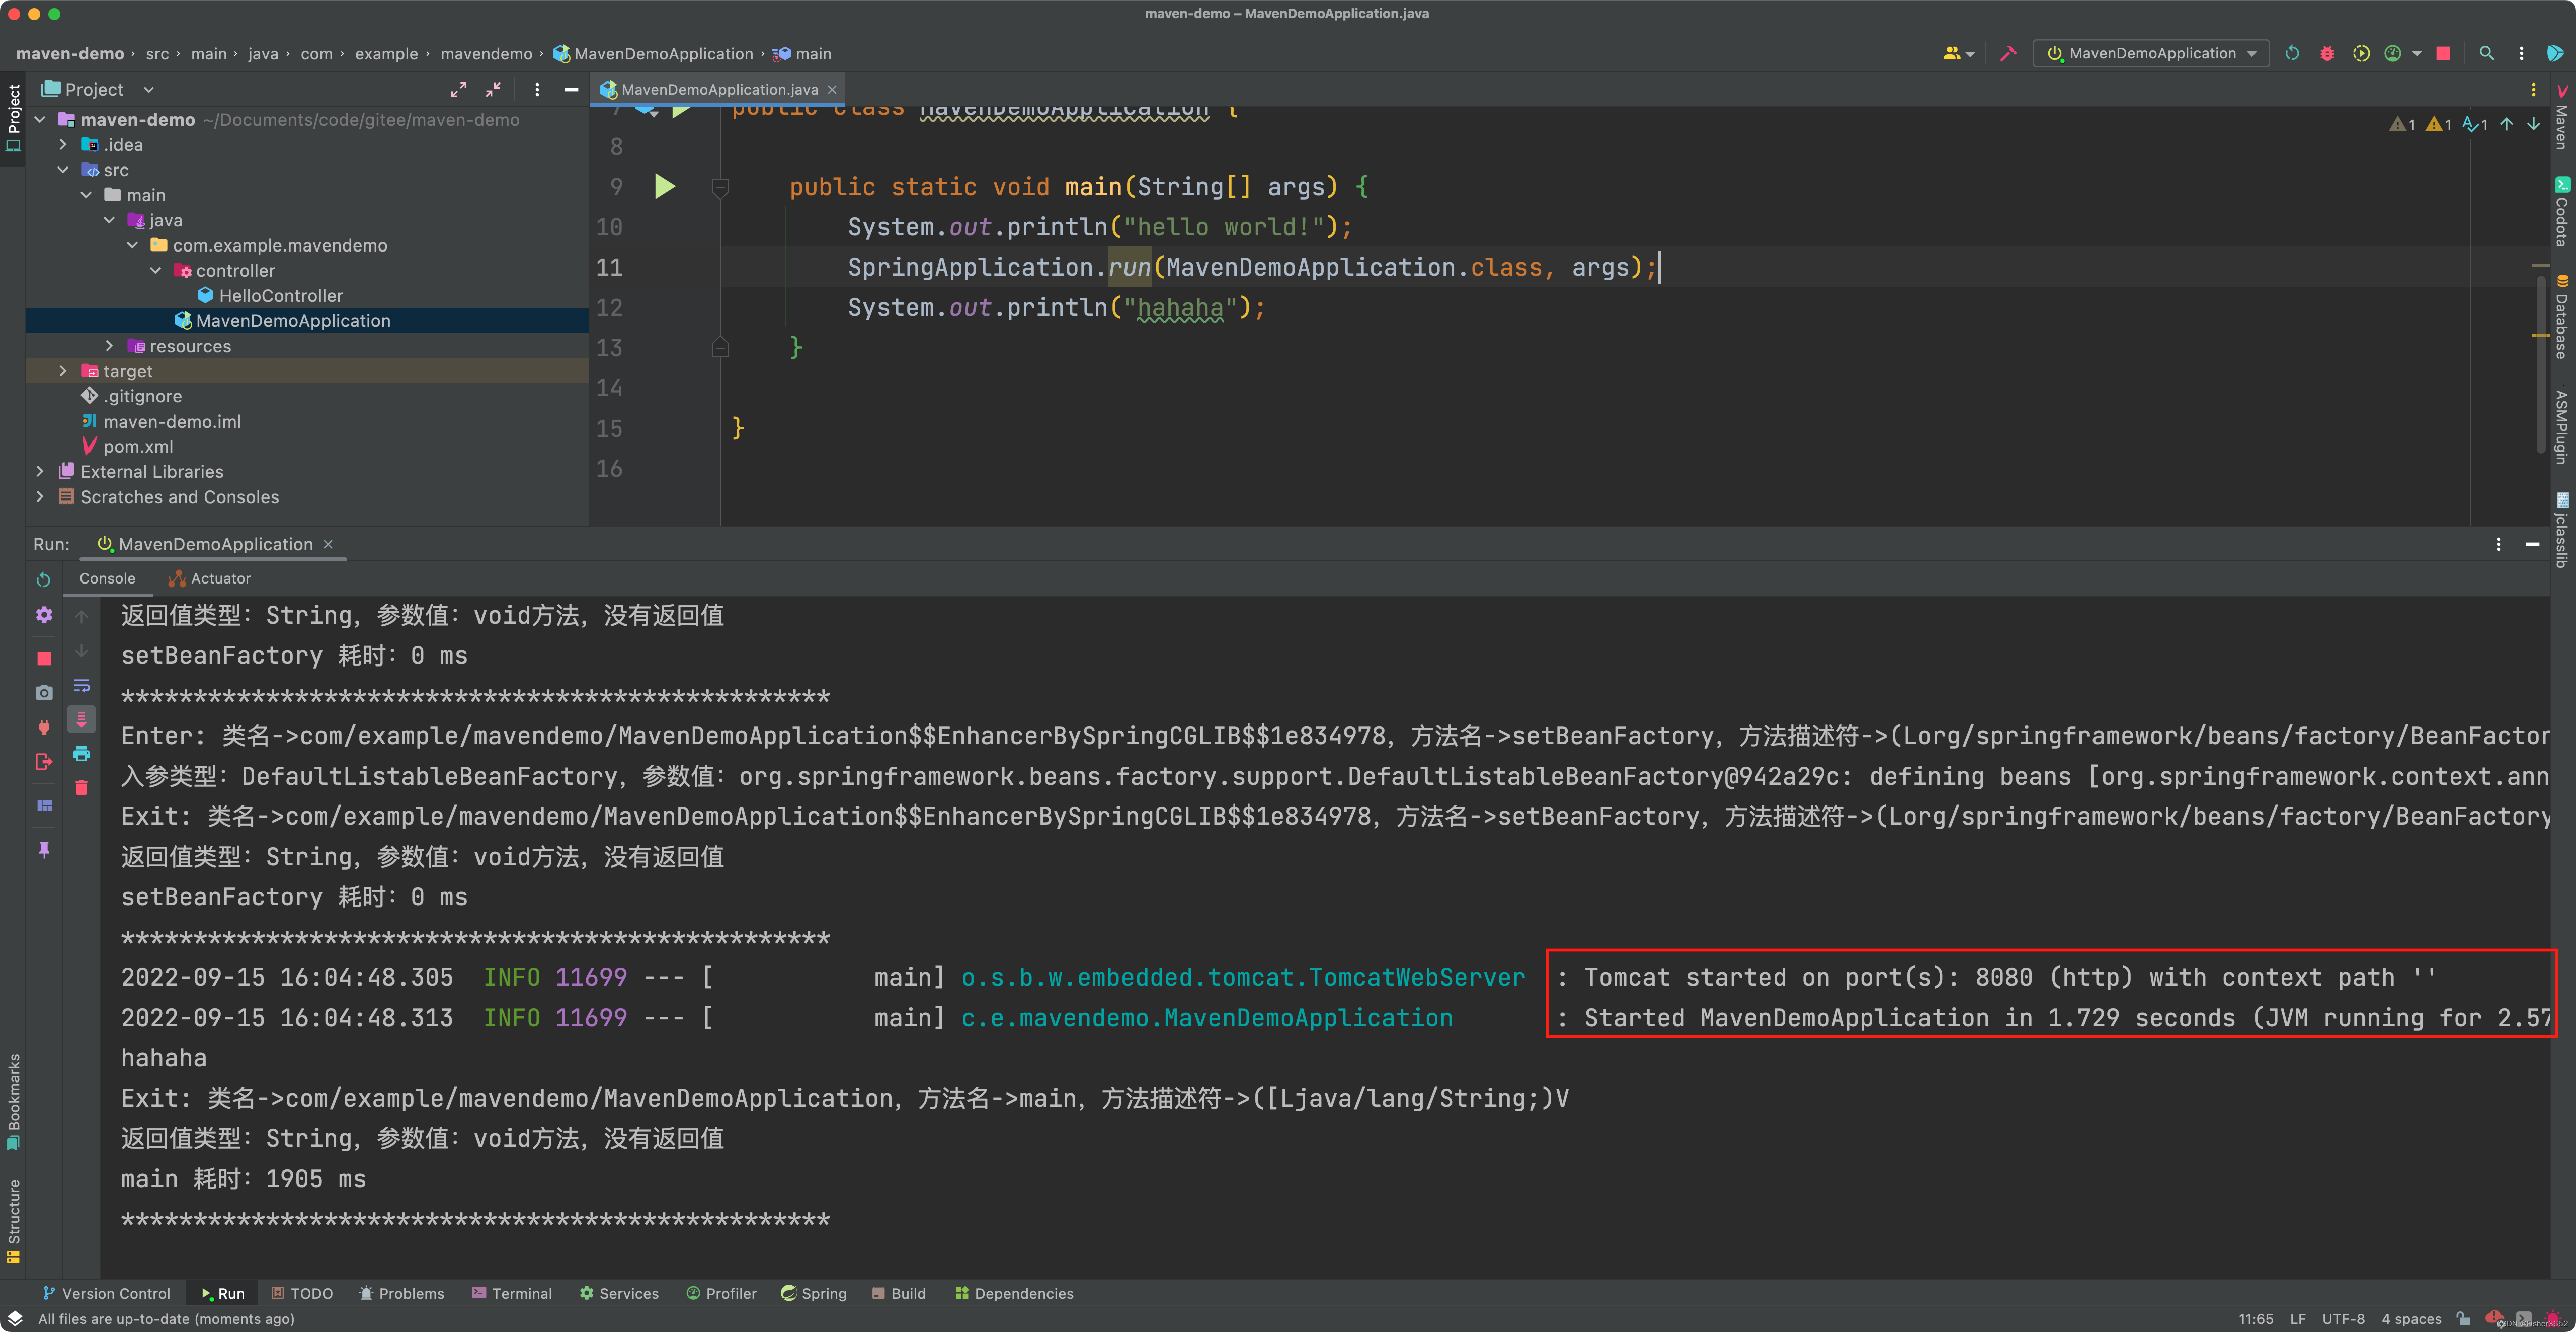This screenshot has height=1332, width=2576.
Task: Expand the resources folder
Action: pos(110,346)
